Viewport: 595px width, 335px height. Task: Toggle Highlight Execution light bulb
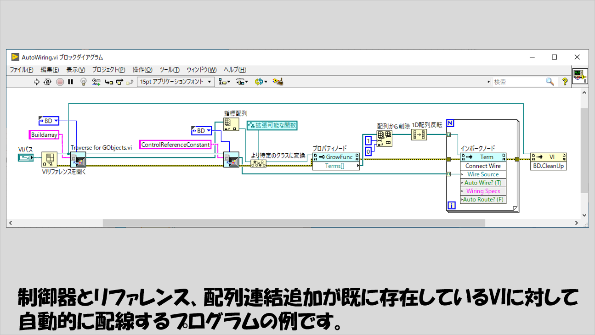pos(83,82)
